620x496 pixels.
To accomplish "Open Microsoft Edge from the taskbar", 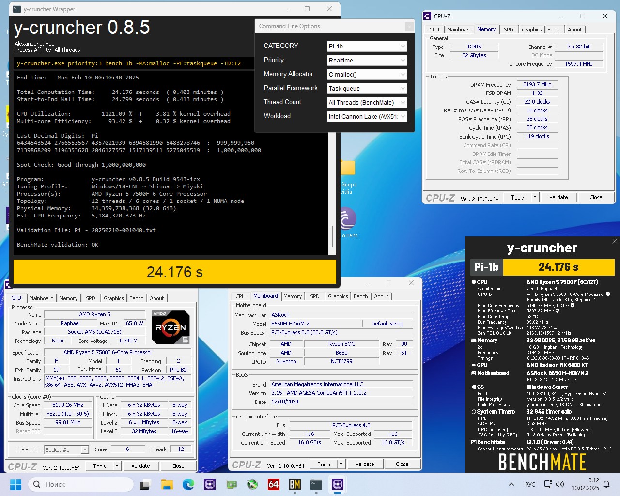I will tap(188, 484).
